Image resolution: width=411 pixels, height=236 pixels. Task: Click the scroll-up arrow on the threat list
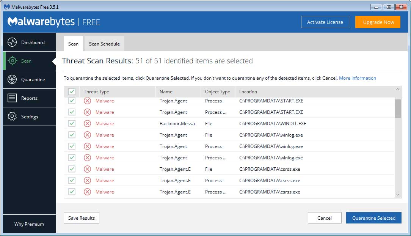pyautogui.click(x=398, y=90)
